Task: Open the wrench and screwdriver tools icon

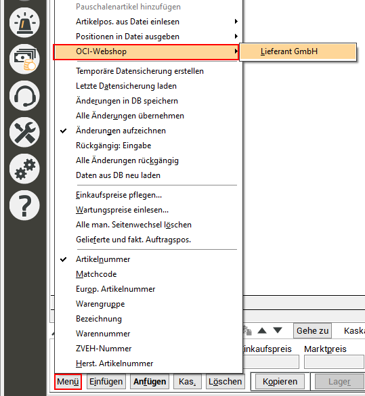Action: tap(24, 132)
